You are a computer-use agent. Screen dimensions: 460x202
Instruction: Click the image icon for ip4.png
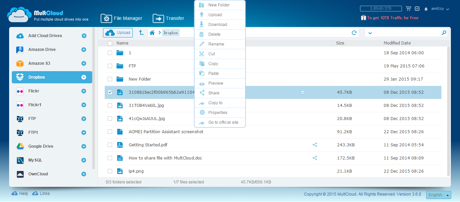coord(120,171)
